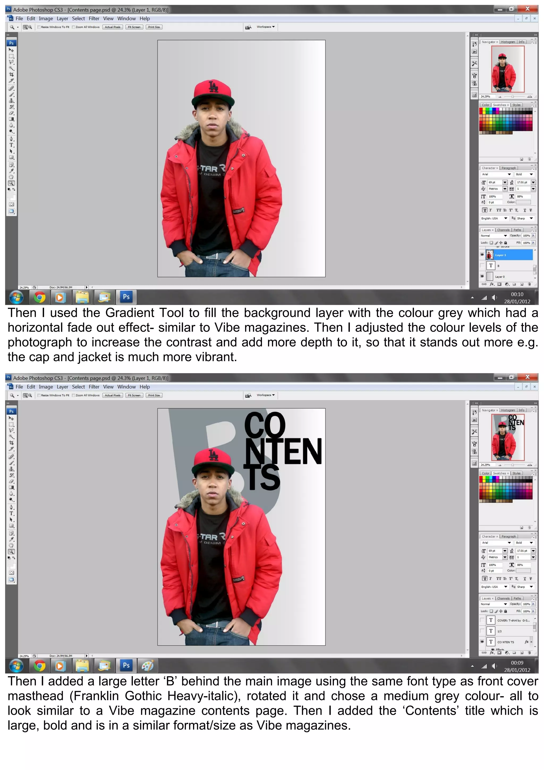544x770 pixels.
Task: Pick the Crop tool in the upper Photoshop window
Action: point(11,74)
